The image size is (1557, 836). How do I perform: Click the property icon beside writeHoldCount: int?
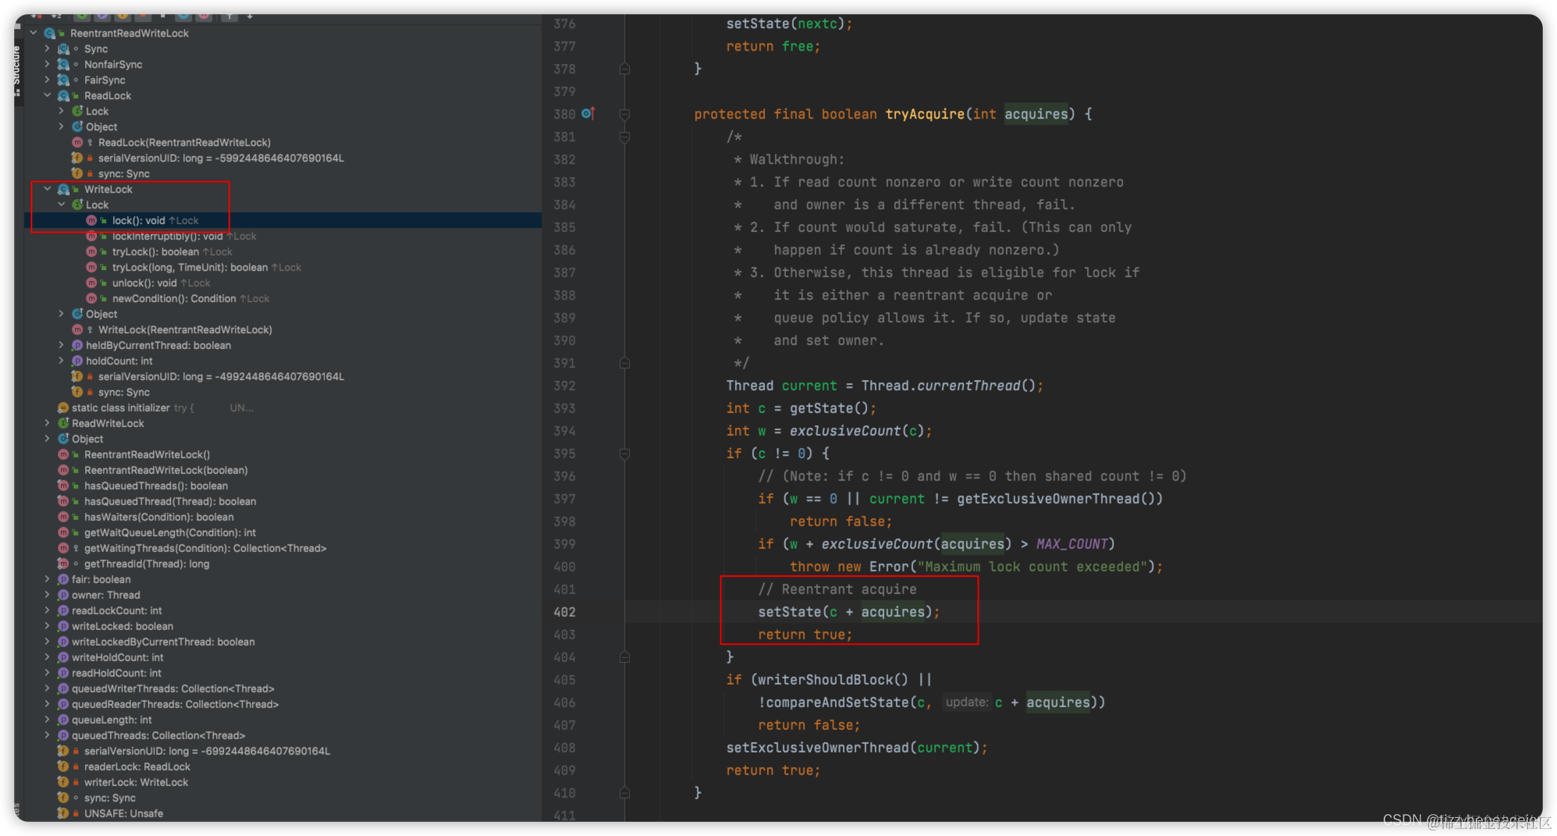coord(63,658)
